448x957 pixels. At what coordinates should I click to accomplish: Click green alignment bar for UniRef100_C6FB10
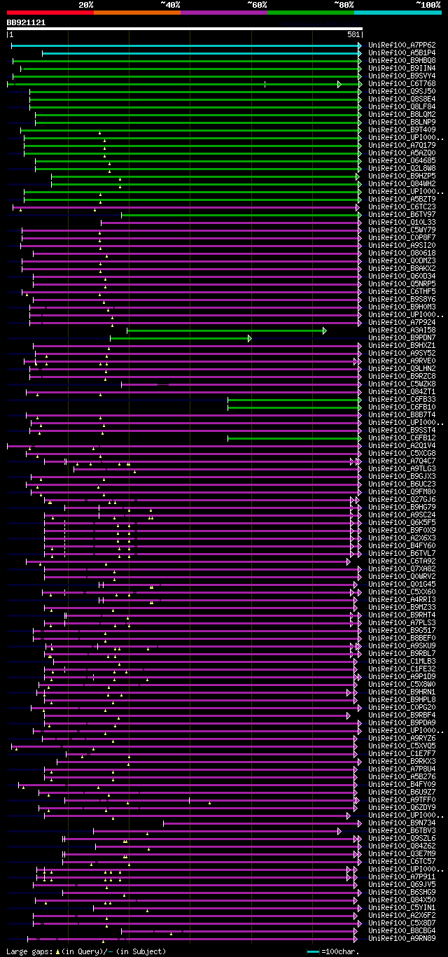click(294, 407)
